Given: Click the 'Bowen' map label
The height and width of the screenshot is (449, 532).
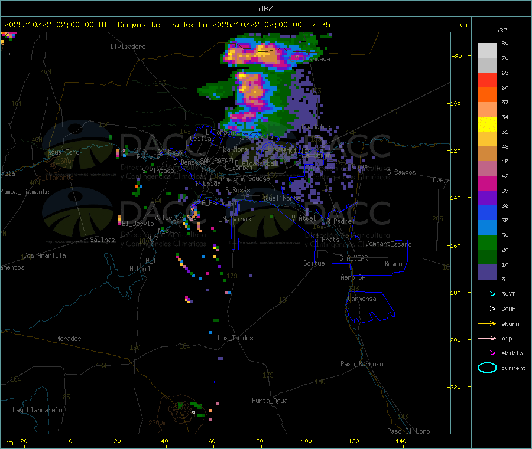Looking at the screenshot, I should pos(394,264).
